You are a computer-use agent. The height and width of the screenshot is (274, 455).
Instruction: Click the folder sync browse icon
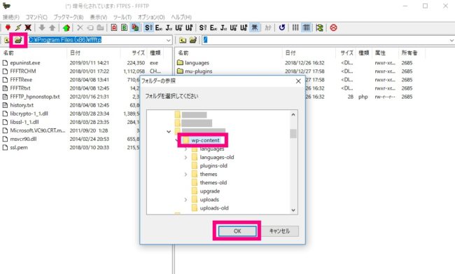[319, 27]
